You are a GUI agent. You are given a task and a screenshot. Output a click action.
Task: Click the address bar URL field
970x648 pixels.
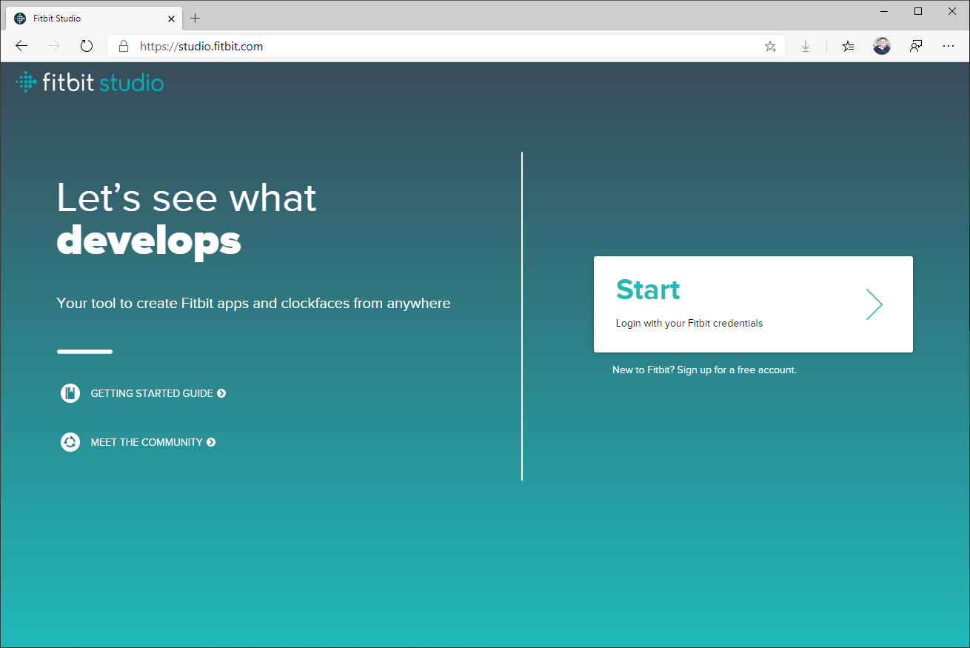(444, 46)
